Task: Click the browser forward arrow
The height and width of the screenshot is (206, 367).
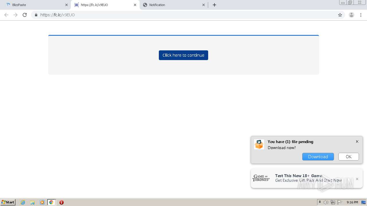Action: pyautogui.click(x=15, y=15)
